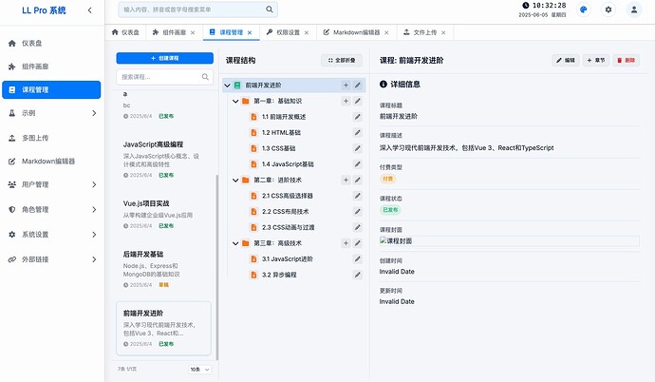Select the JavaScript高级编程 course card
The width and height of the screenshot is (655, 382).
163,160
